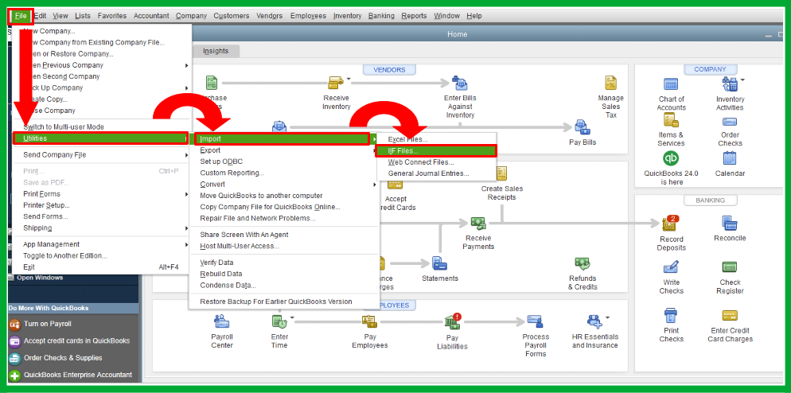The width and height of the screenshot is (791, 393).
Task: Expand the HR Essentials dropdown arrow
Action: (x=607, y=318)
